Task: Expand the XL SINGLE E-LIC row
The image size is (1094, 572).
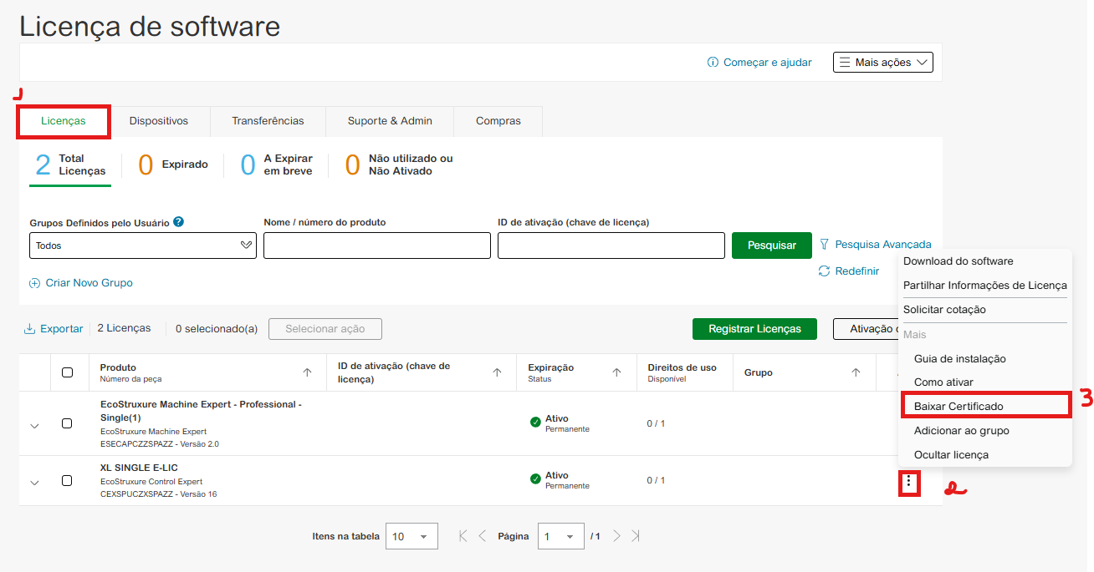Action: [x=34, y=483]
